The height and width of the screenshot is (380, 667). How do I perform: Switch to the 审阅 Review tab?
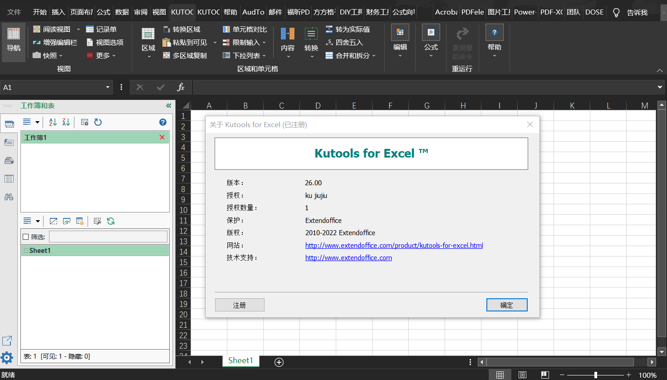click(x=141, y=12)
